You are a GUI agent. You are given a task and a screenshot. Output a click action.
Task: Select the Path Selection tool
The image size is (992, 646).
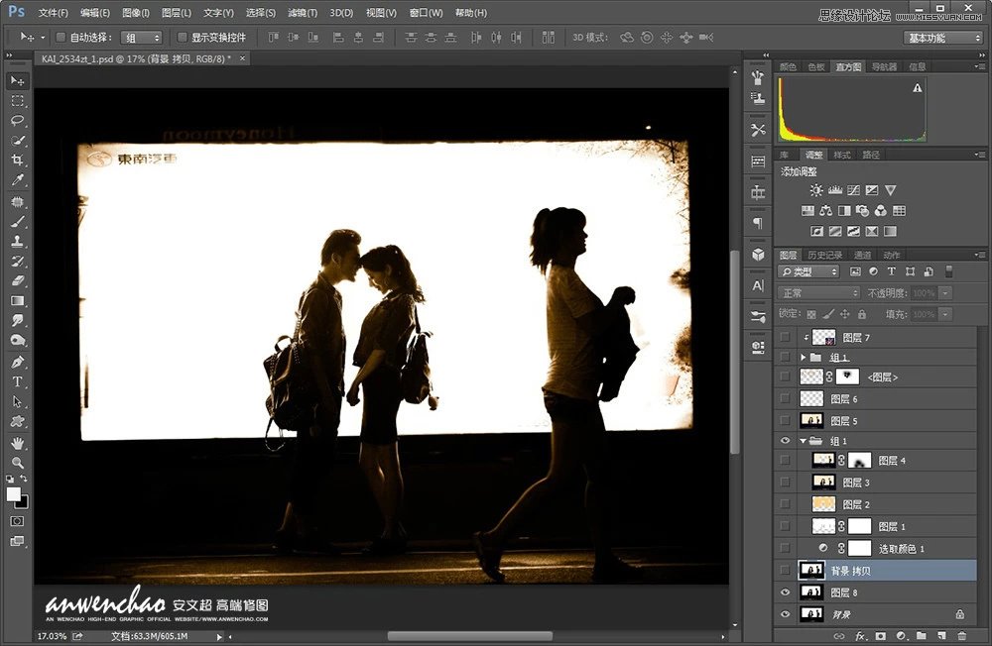point(17,401)
